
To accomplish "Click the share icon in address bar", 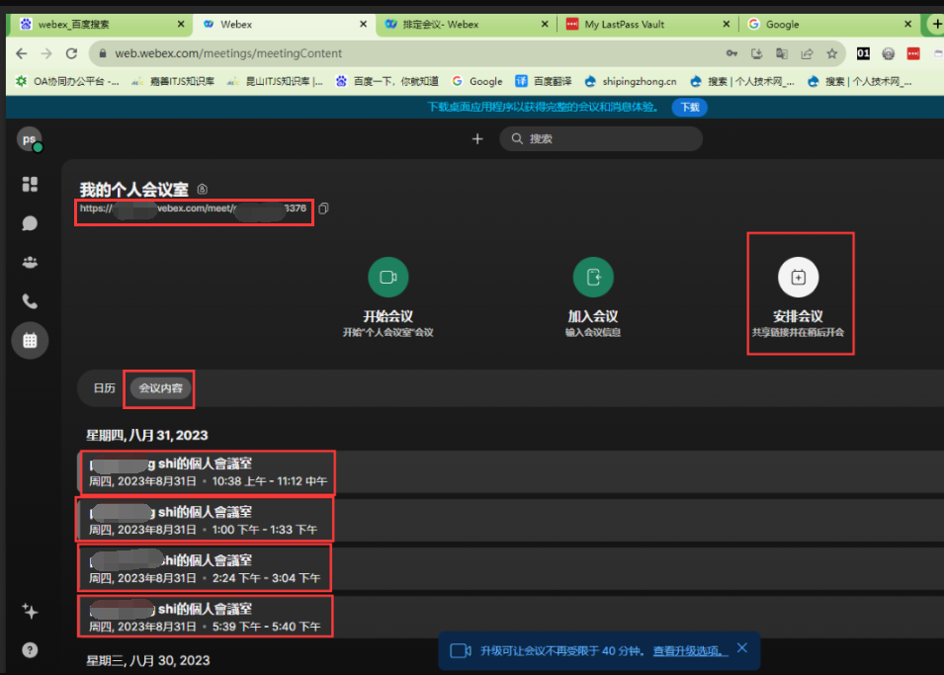I will [x=807, y=53].
